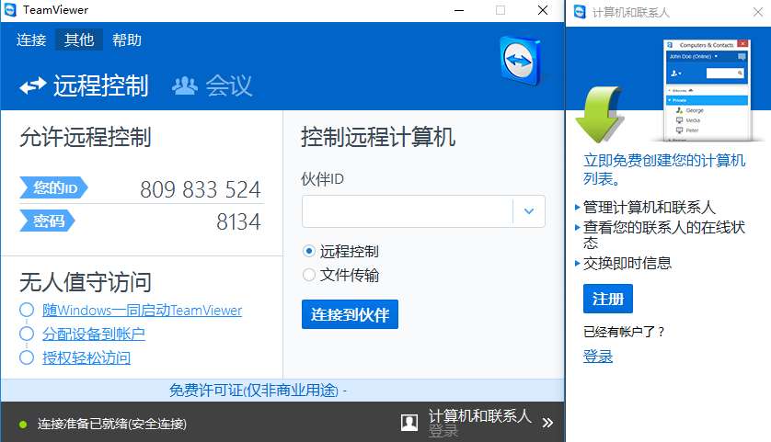Open the 其他 menu
The image size is (771, 442).
(x=79, y=40)
